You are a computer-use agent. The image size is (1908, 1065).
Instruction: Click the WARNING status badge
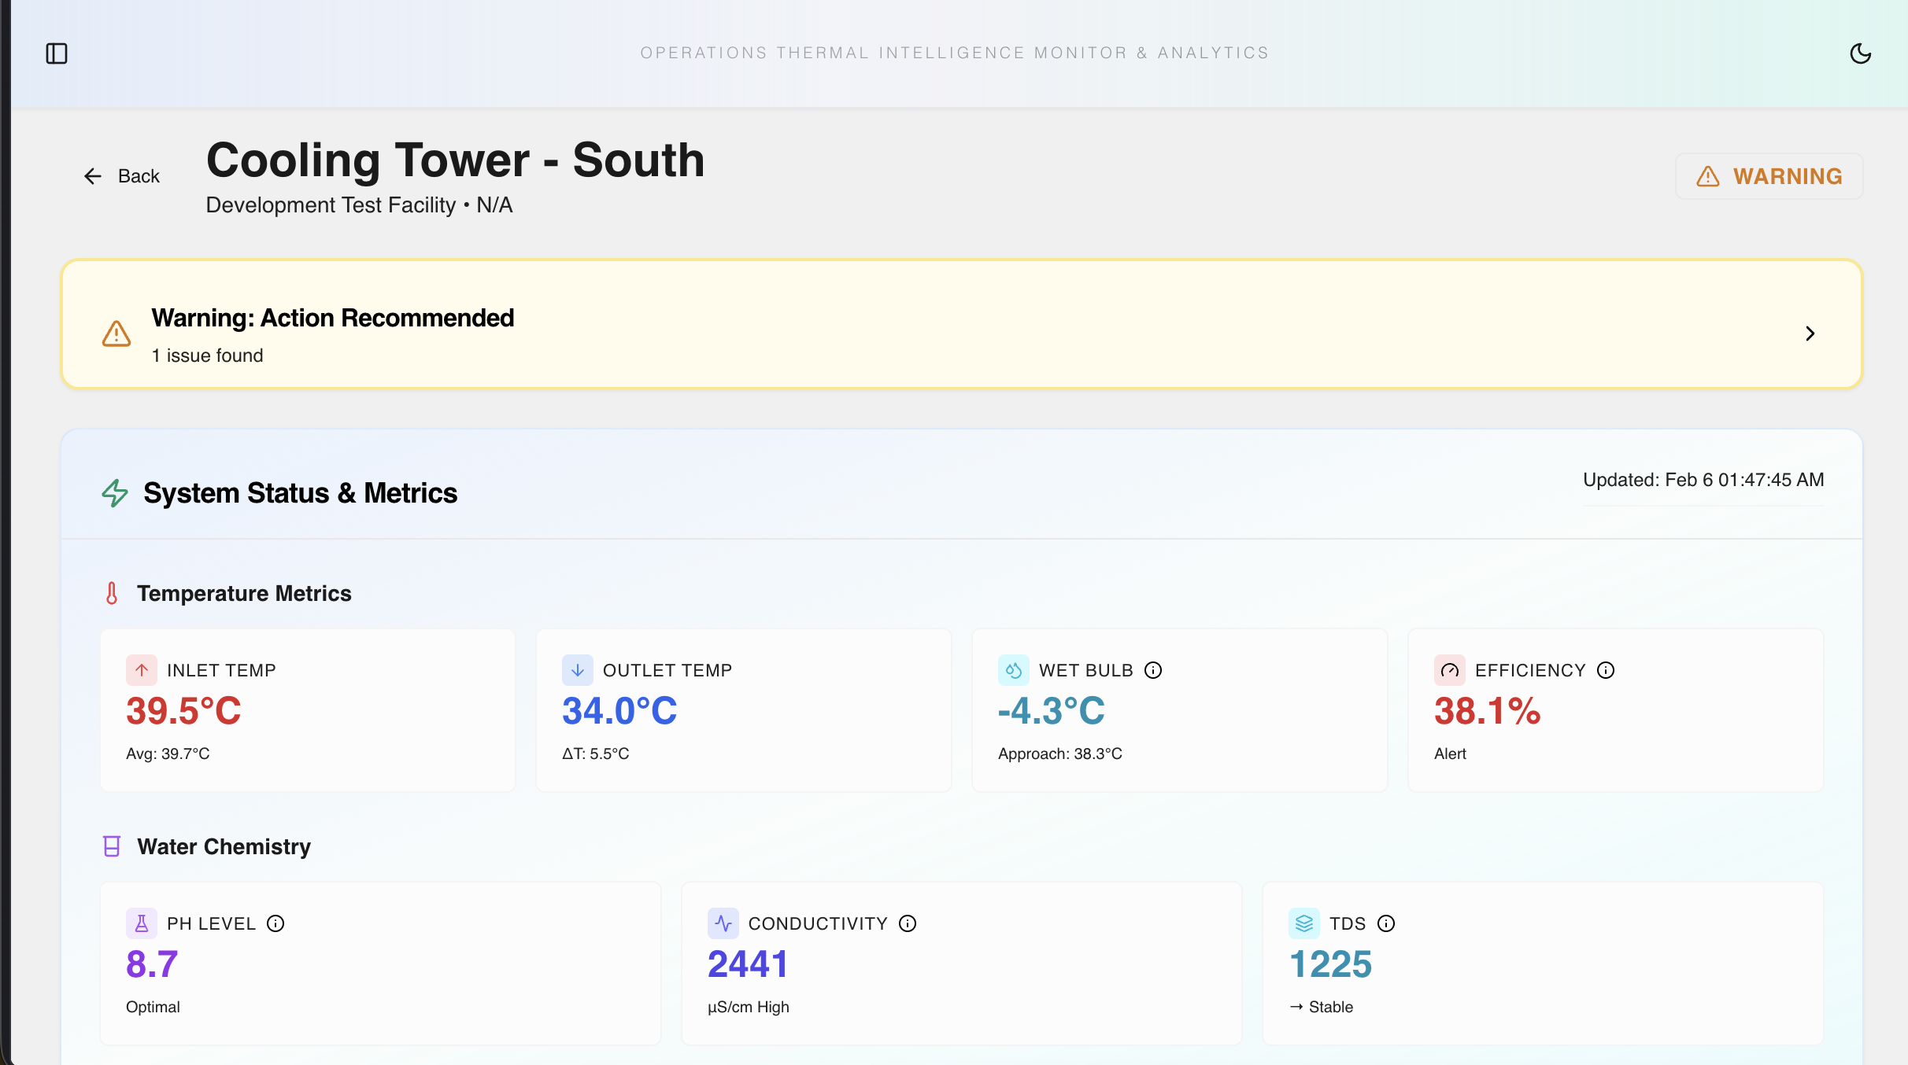coord(1769,176)
